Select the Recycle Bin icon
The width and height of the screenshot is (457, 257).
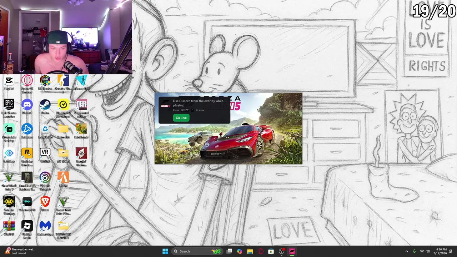[x=45, y=131]
